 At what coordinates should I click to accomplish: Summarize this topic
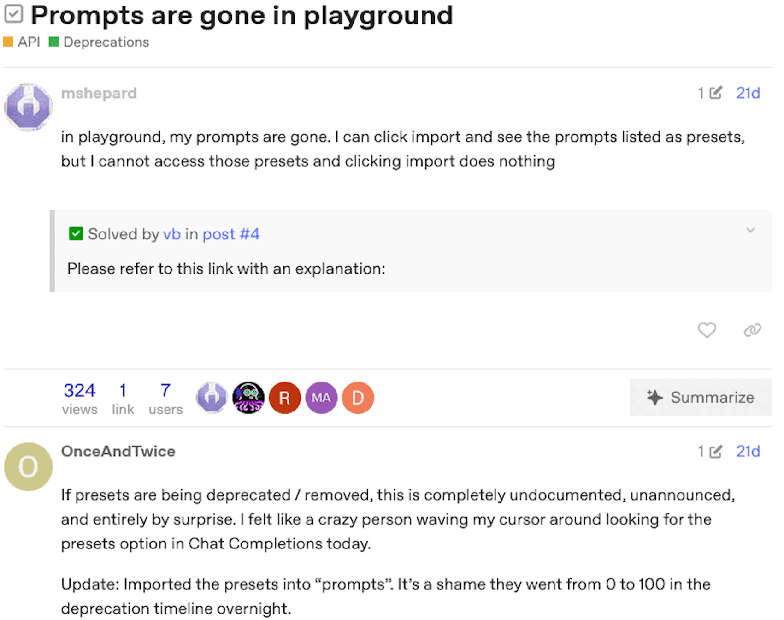tap(701, 397)
